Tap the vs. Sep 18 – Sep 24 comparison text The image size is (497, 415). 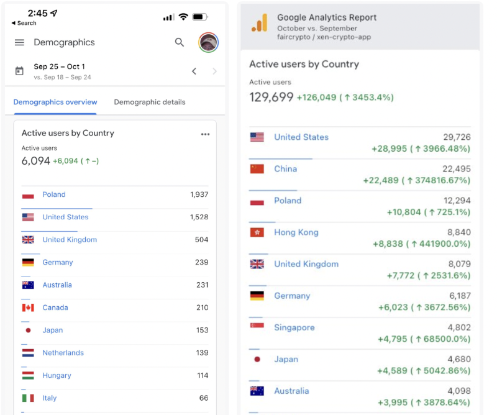[63, 77]
